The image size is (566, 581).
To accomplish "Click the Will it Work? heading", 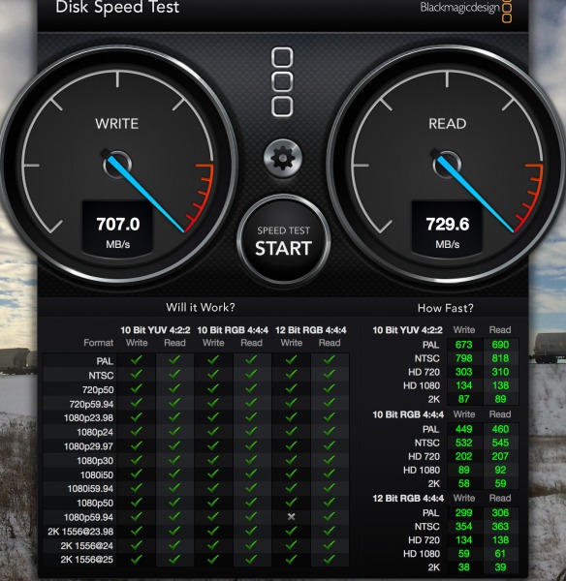I will tap(201, 308).
